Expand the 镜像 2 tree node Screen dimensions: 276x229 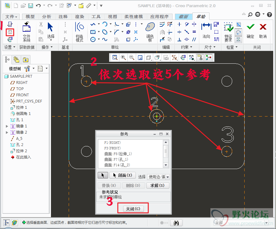click(x=7, y=132)
